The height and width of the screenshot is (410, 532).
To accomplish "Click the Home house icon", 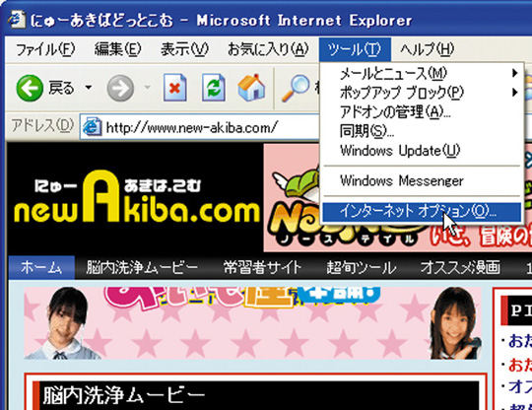I will (251, 88).
